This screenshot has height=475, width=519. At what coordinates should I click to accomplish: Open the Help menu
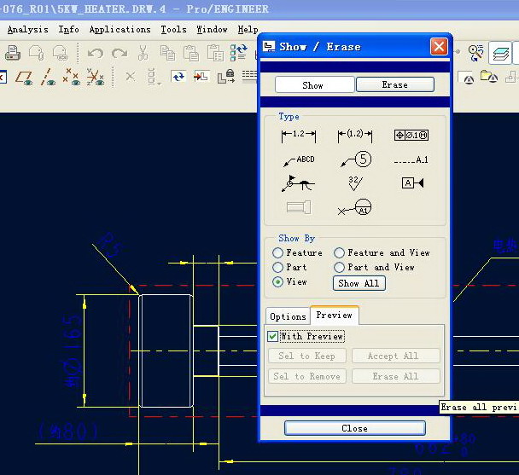(x=248, y=30)
